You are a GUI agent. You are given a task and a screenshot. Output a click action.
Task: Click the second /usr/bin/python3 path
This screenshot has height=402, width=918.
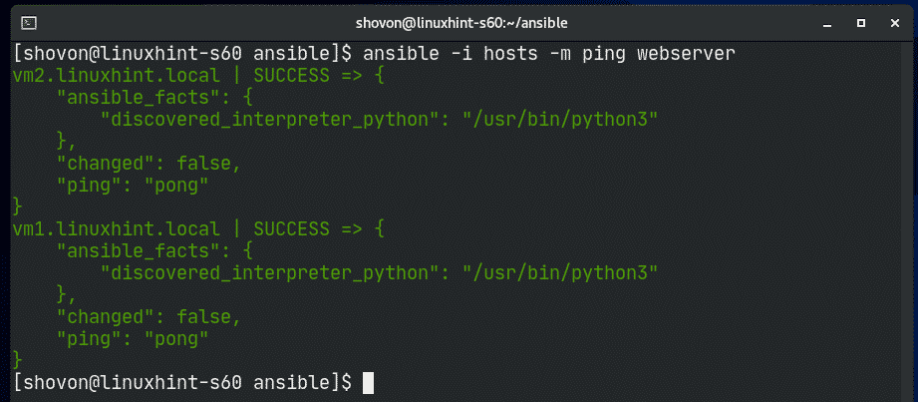point(560,273)
